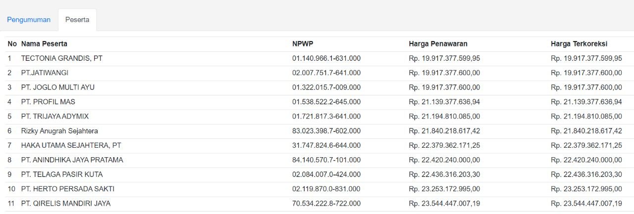The width and height of the screenshot is (634, 214).
Task: Click the NPWP column header
Action: pos(302,44)
